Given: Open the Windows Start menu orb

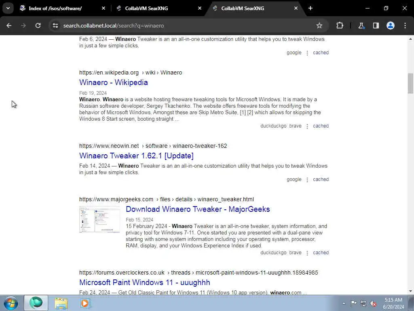Looking at the screenshot, I should (11, 303).
